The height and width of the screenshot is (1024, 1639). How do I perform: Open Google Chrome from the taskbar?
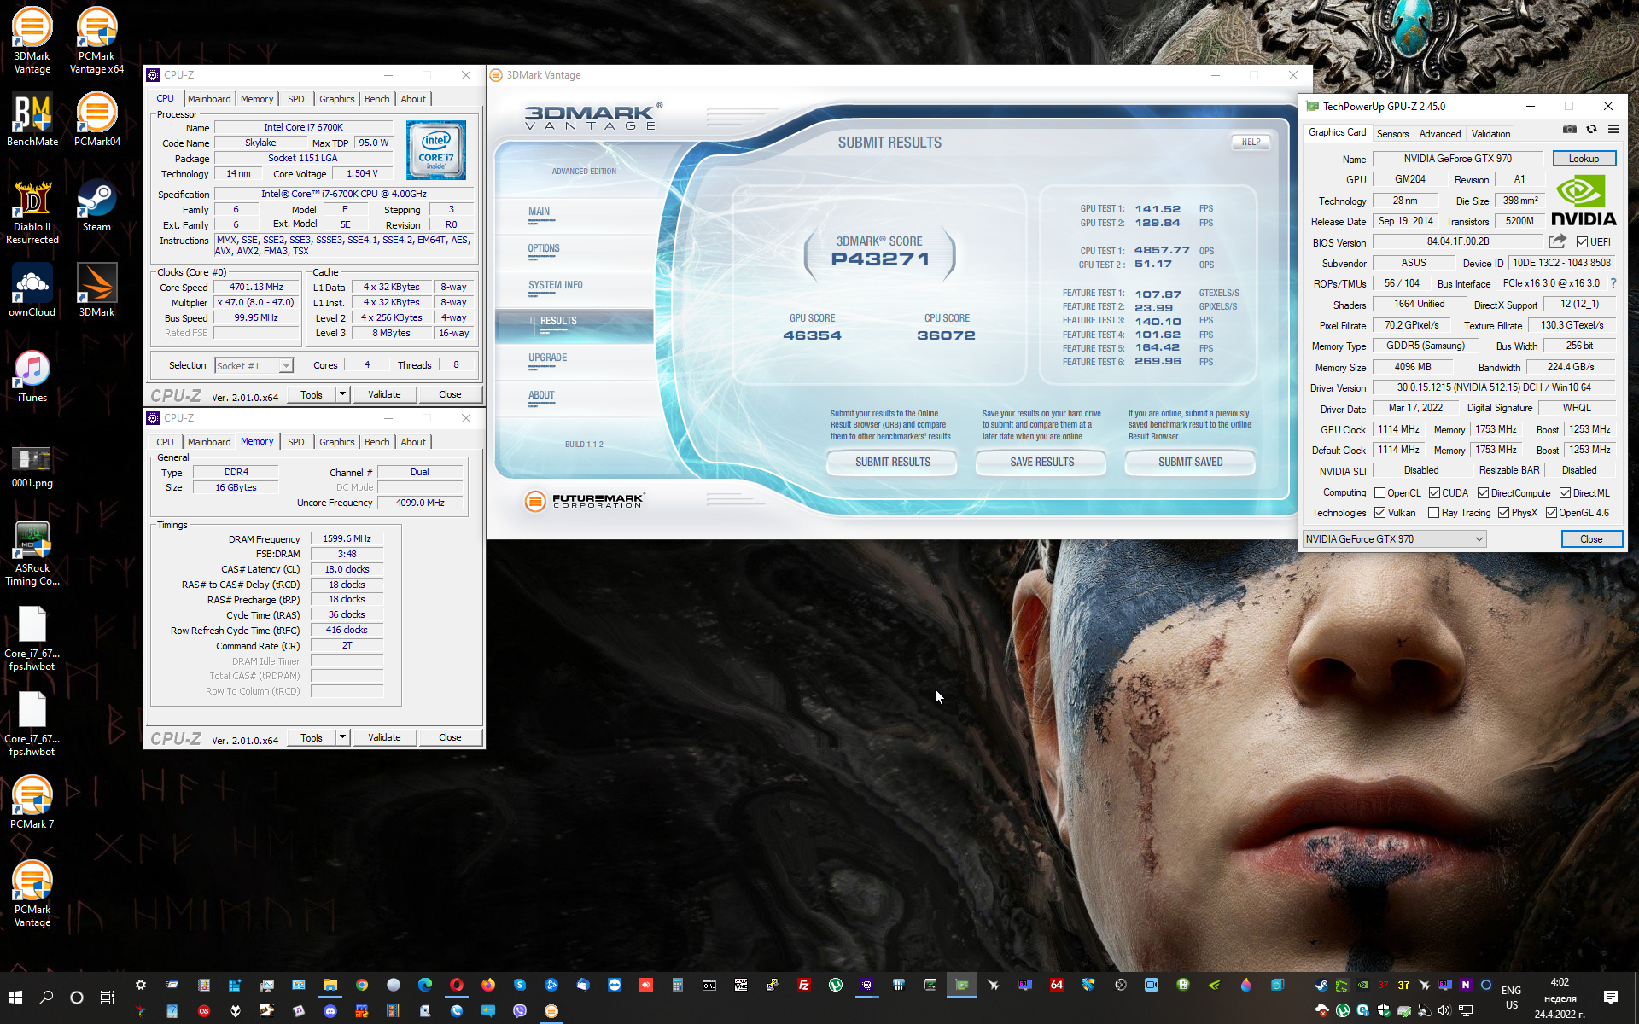coord(362,985)
